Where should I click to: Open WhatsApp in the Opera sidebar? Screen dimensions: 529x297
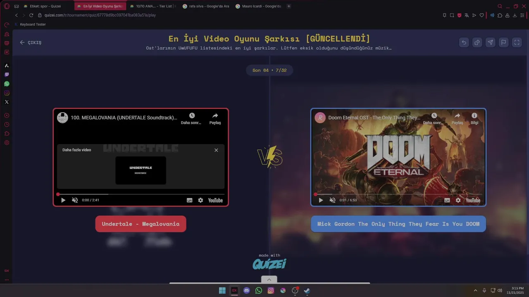7,84
